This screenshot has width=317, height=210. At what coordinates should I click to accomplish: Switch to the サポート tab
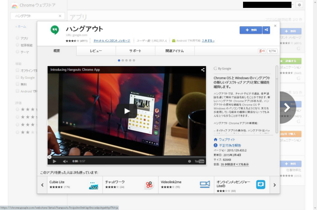[135, 51]
